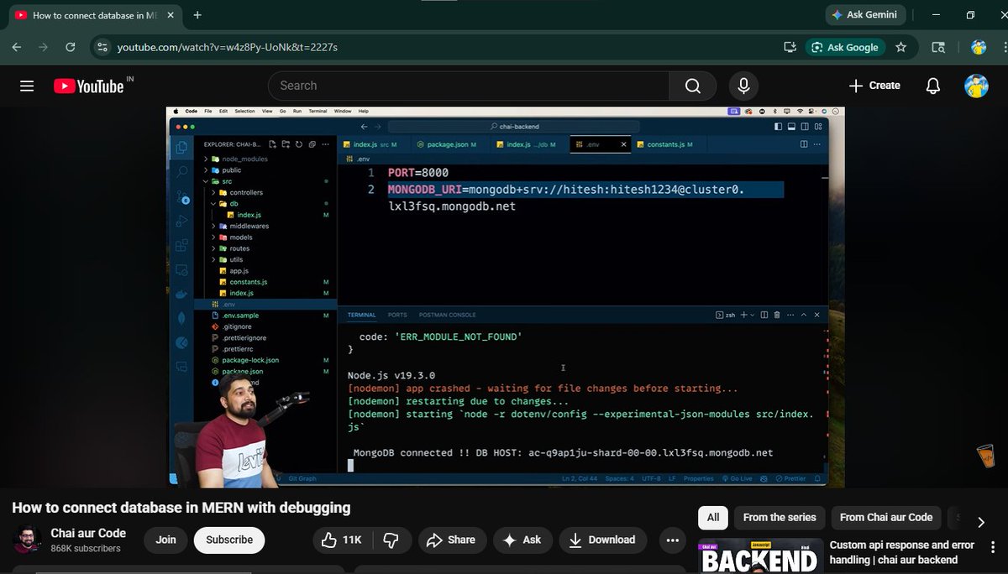This screenshot has height=574, width=1008.
Task: Open the PORTS panel tab
Action: [397, 315]
